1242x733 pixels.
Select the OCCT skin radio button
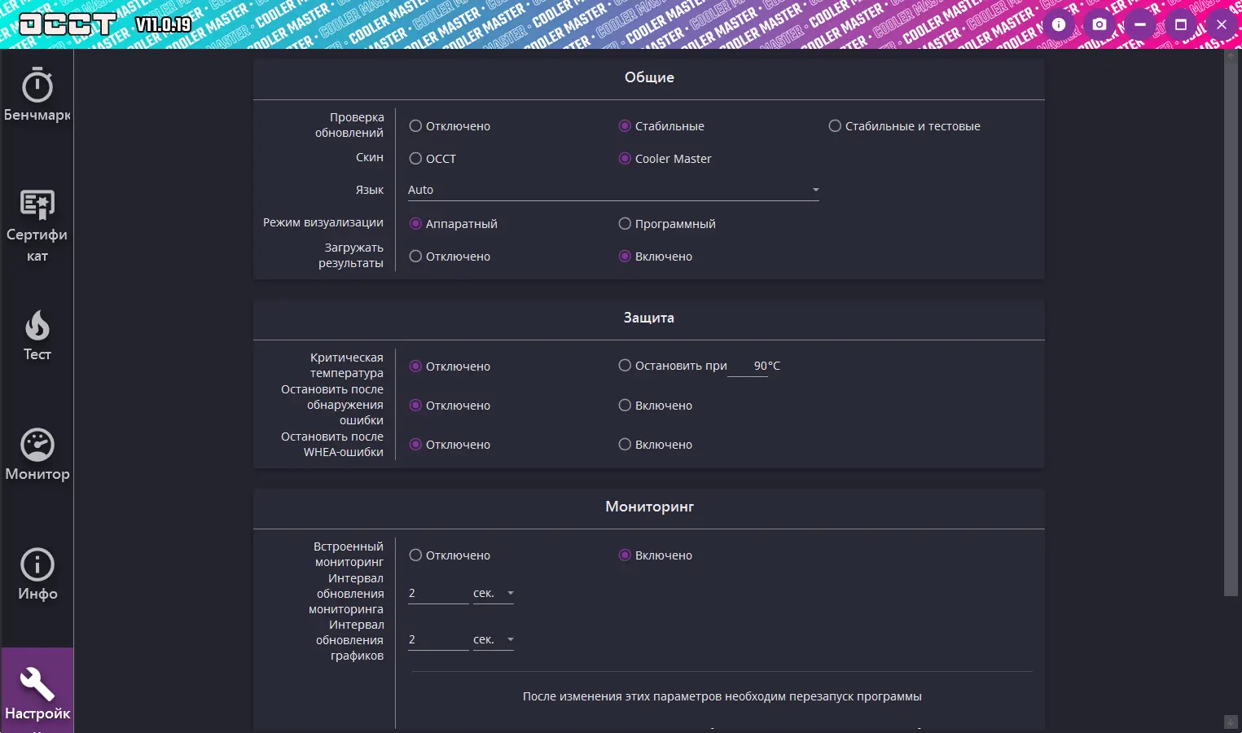click(x=415, y=159)
